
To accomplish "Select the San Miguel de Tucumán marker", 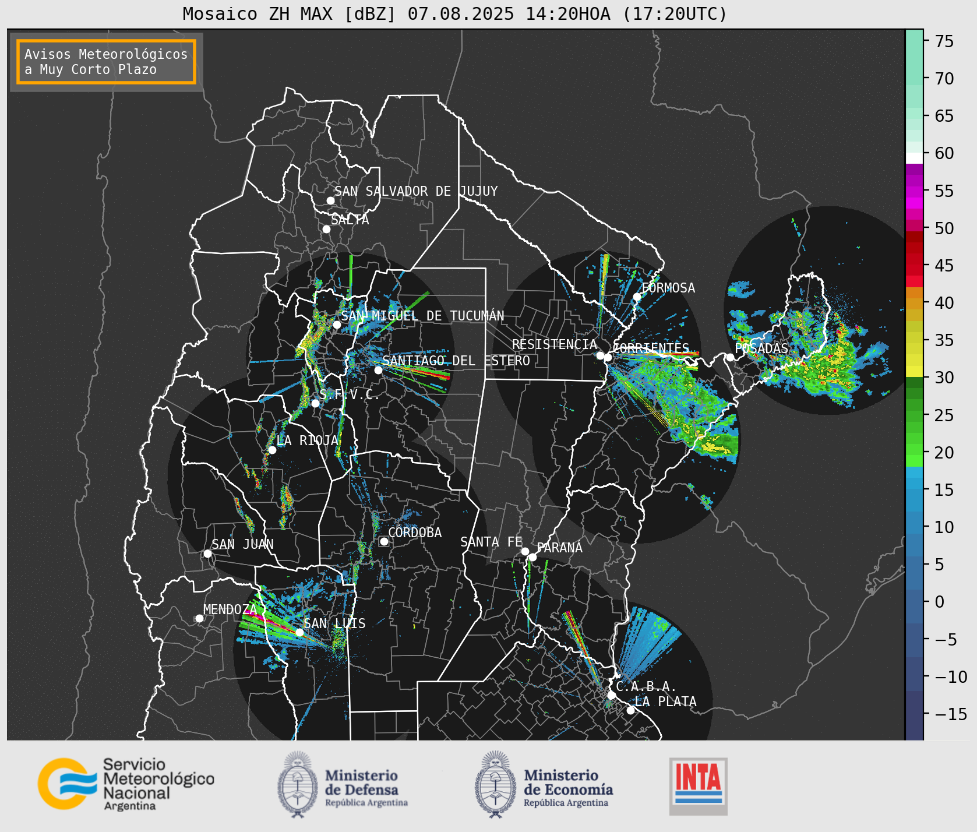I will [337, 325].
